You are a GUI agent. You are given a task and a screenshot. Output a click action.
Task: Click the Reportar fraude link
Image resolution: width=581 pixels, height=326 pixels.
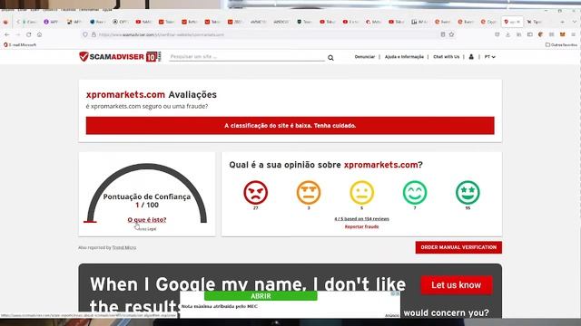361,226
